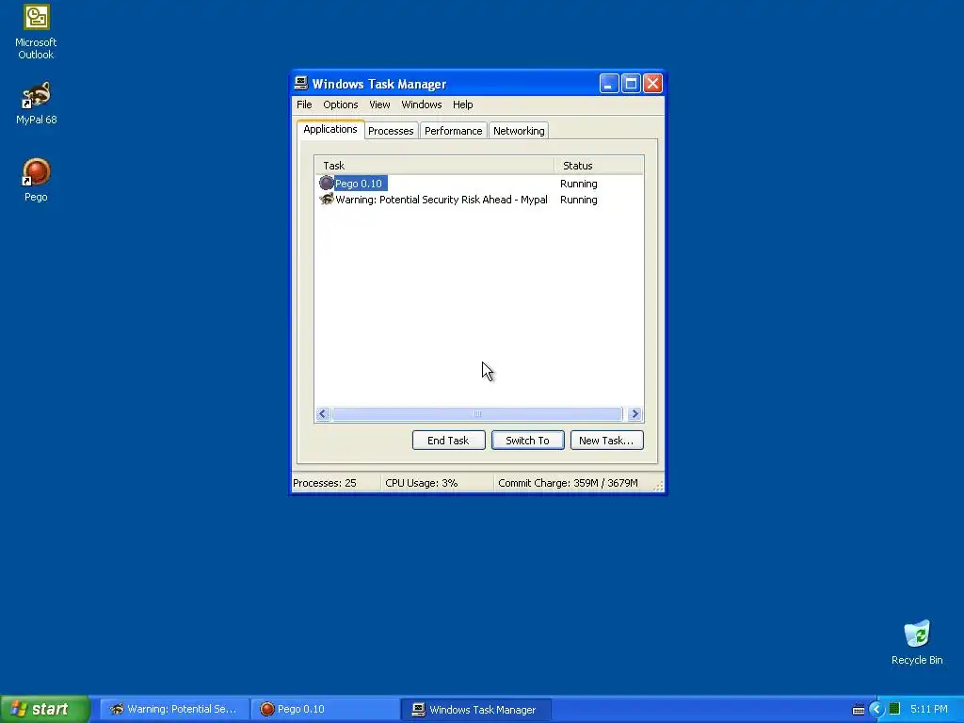Open the File menu
This screenshot has height=723, width=964.
pyautogui.click(x=304, y=104)
